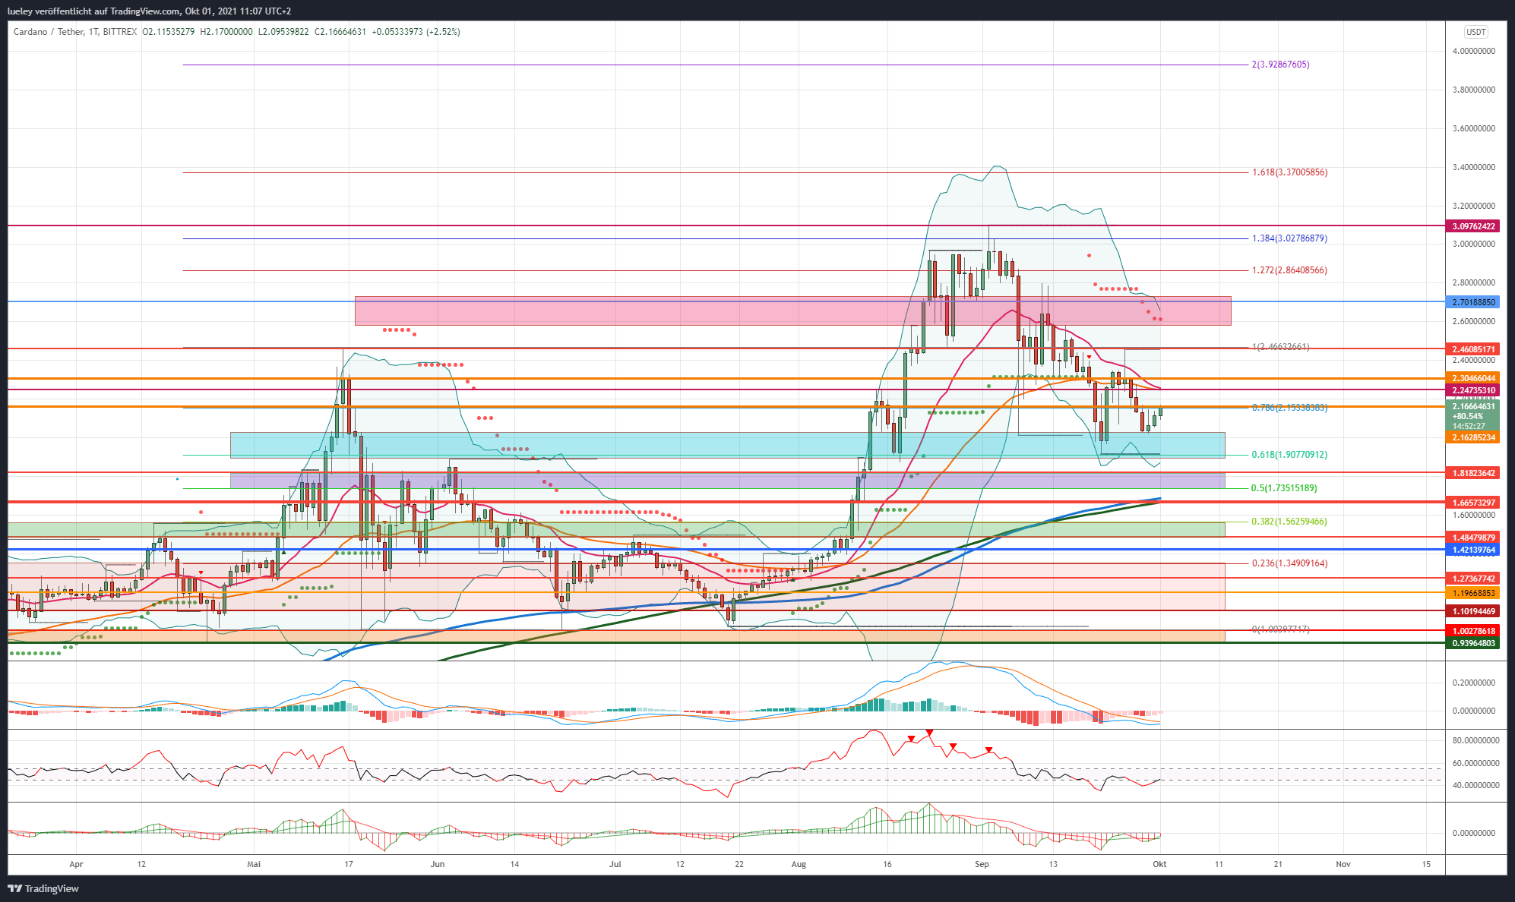Select Fibonacci label 0.5(1.73515189)

pos(1284,488)
